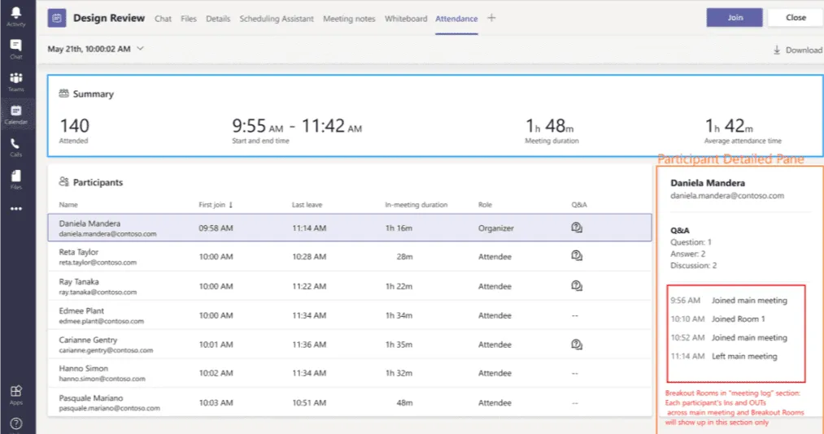Click the Download label
Screen dimensions: 824x434
pos(804,50)
